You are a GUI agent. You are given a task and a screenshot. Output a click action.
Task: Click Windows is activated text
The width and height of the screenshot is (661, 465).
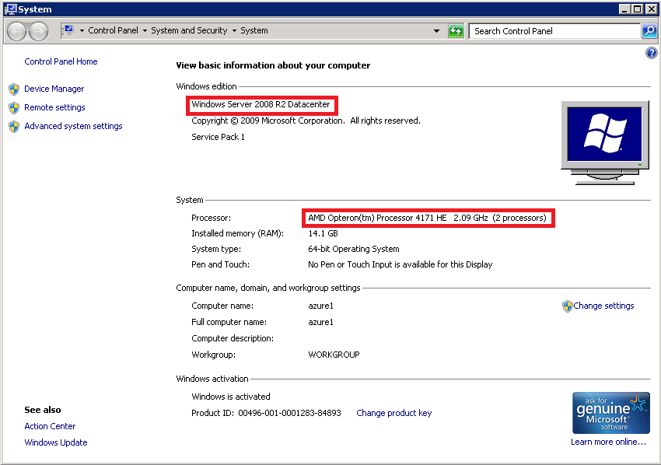pos(231,397)
